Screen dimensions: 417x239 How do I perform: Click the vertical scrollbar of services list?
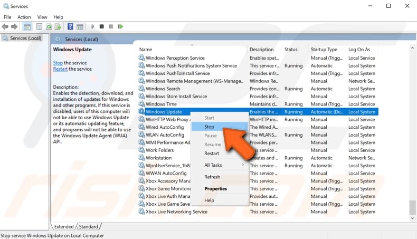(x=413, y=132)
